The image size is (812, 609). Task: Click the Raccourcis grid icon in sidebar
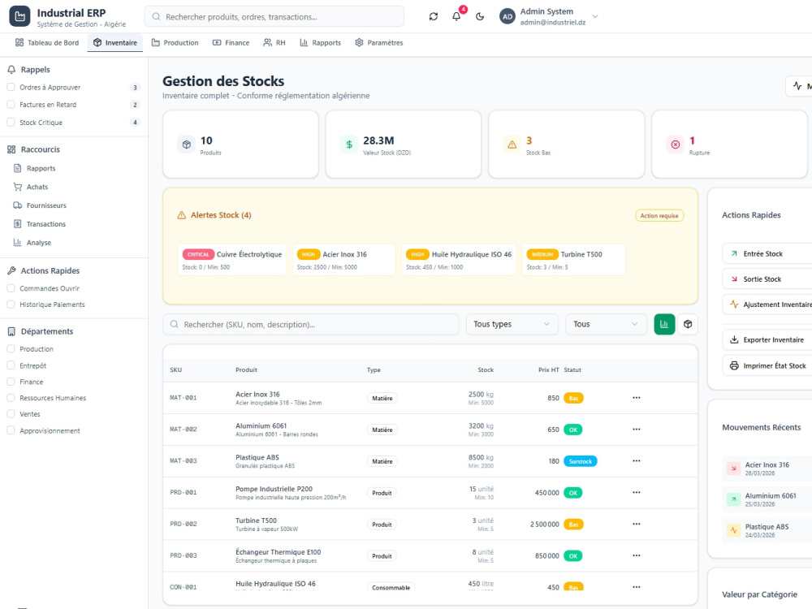[11, 149]
